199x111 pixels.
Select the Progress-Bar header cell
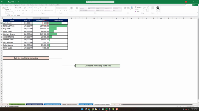coord(58,20)
